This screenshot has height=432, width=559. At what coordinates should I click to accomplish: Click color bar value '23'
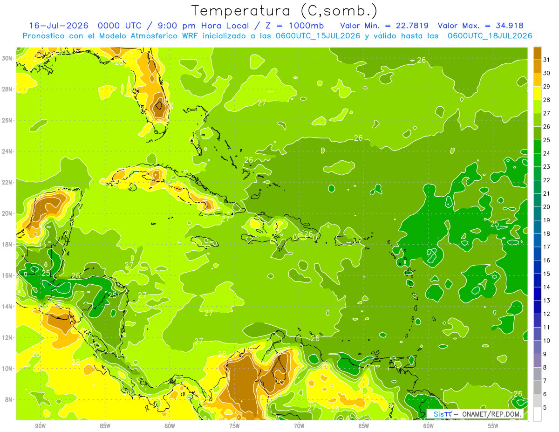click(x=547, y=167)
